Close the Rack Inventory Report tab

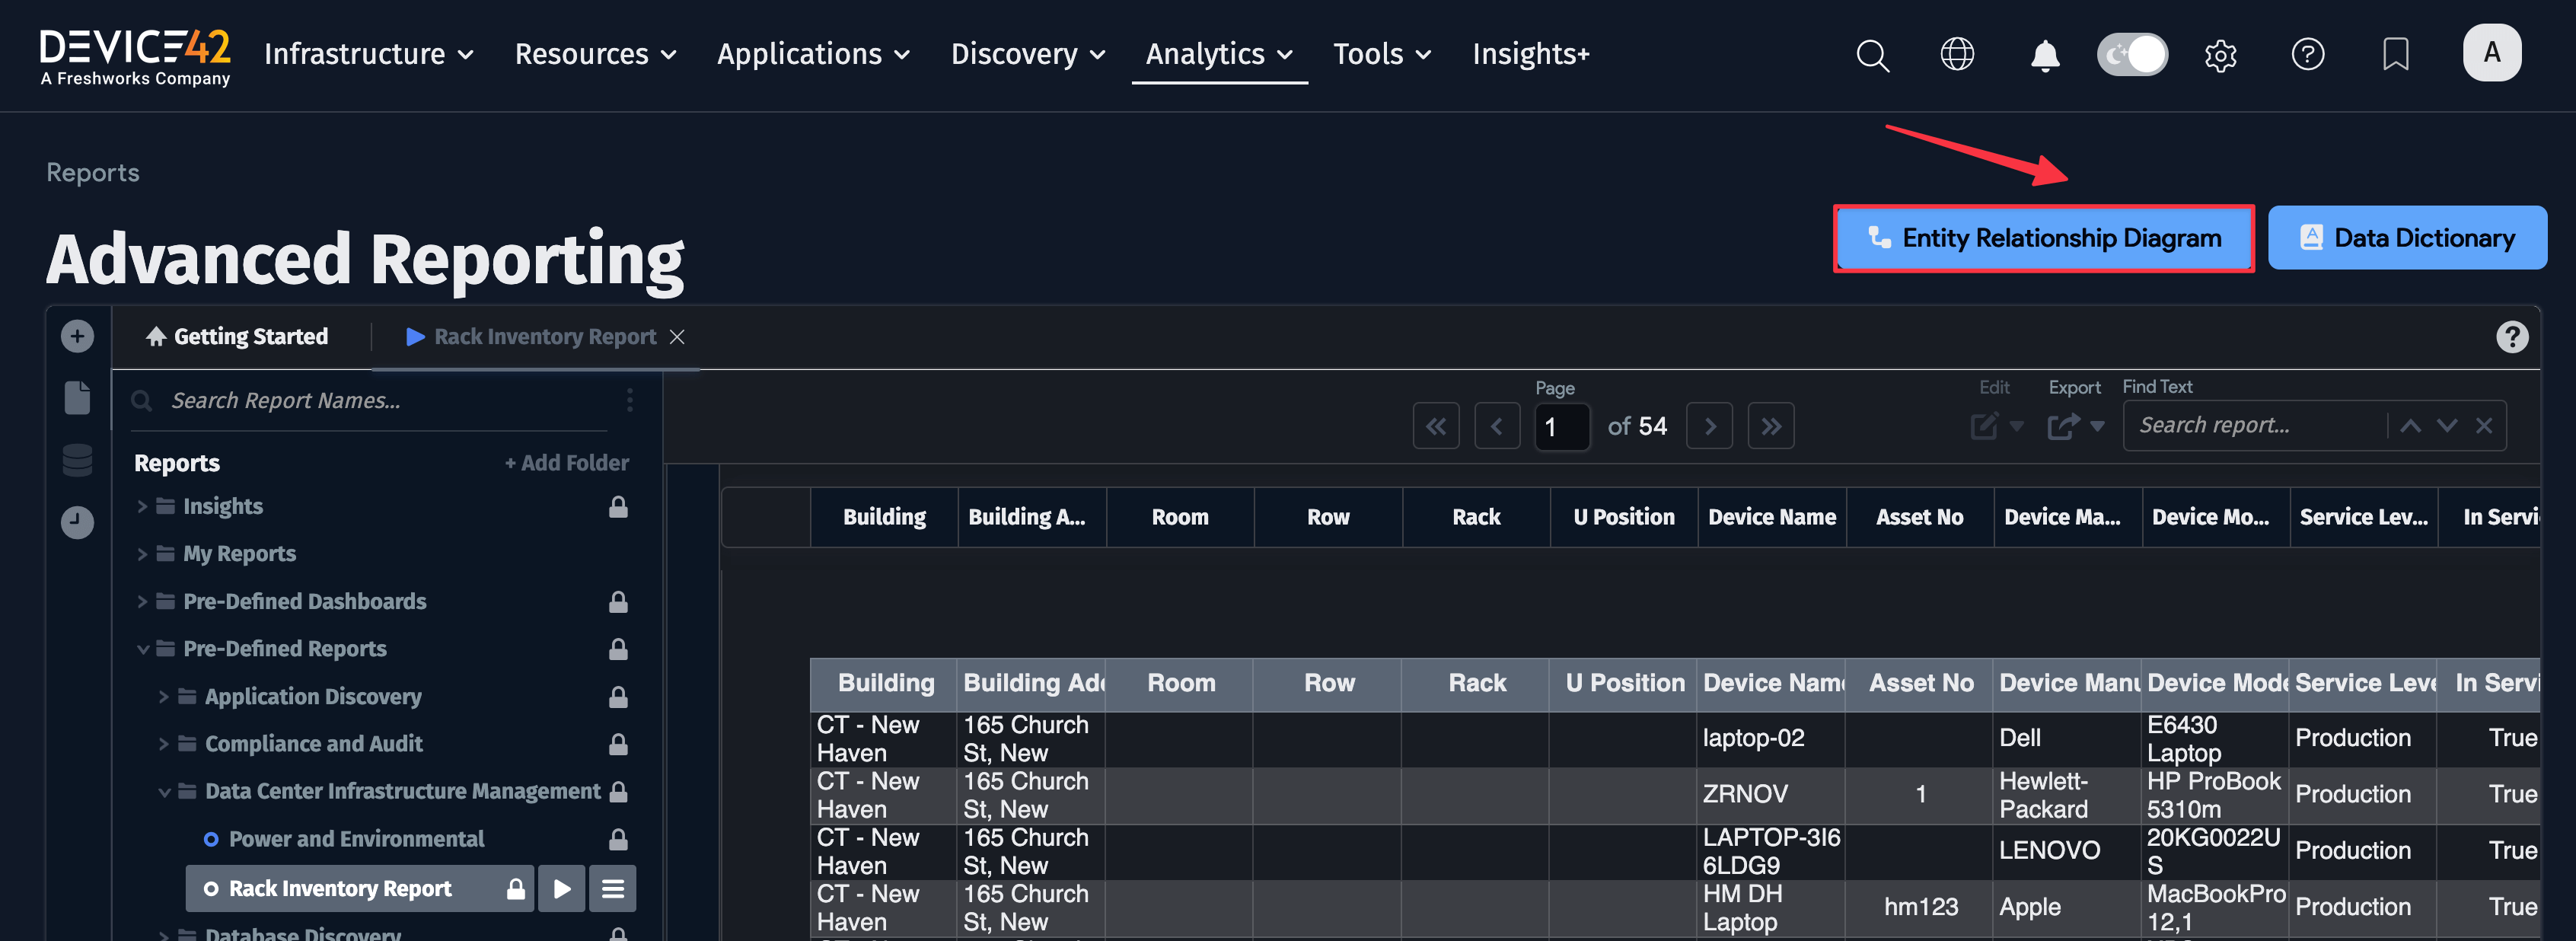[x=677, y=337]
